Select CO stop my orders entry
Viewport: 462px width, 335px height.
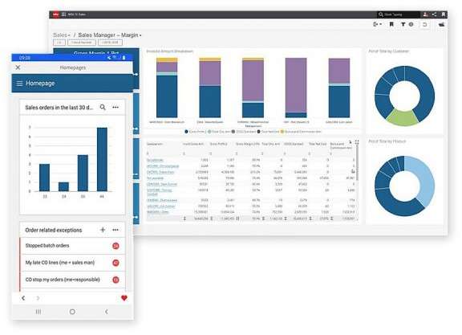point(72,280)
